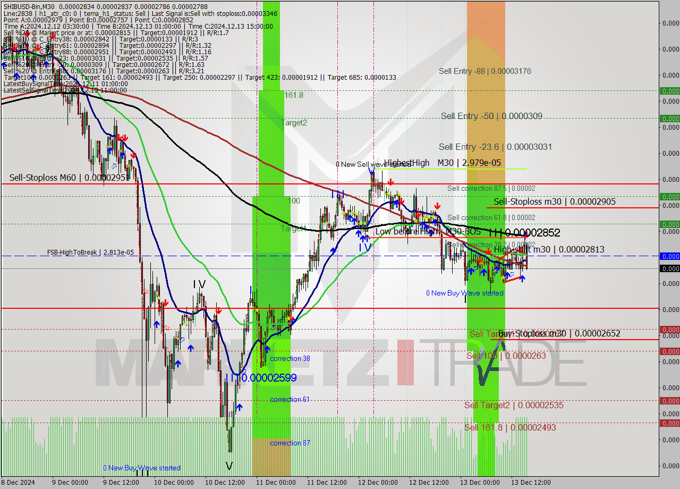Click Sell-Stoploss m30 | 0.00002905 label
Viewport: 680px width, 489px height.
pos(555,201)
